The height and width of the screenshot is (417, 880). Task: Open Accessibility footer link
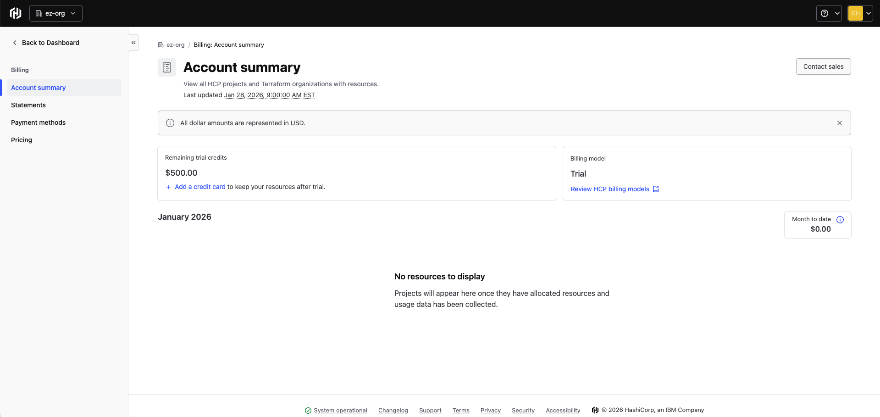click(563, 411)
